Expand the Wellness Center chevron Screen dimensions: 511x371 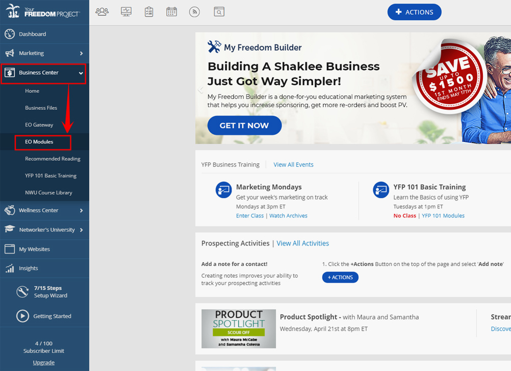pyautogui.click(x=82, y=211)
